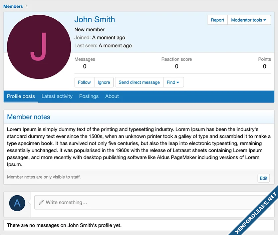
Task: Select the About tab
Action: click(x=112, y=96)
